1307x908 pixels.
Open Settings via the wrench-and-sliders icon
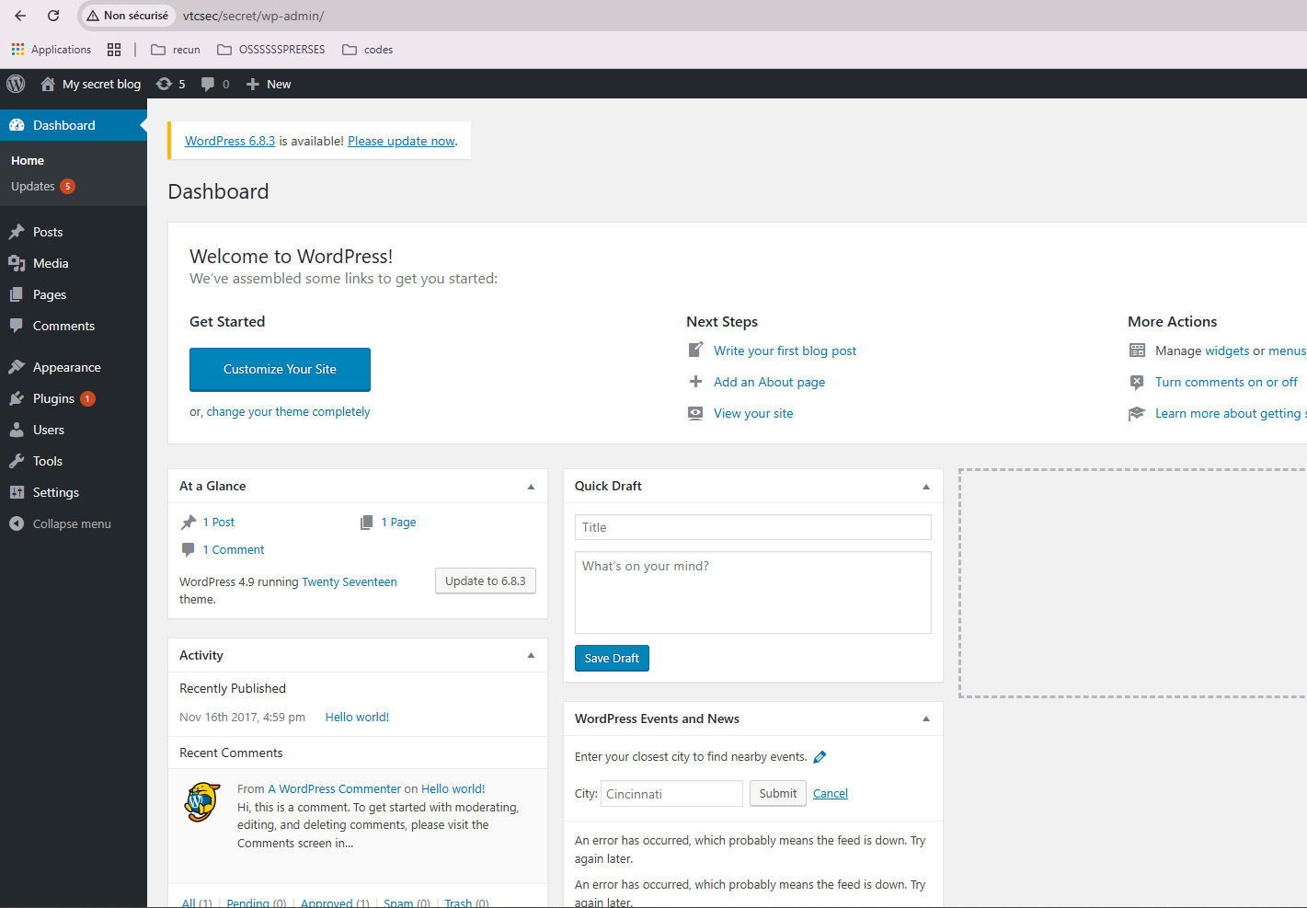17,492
